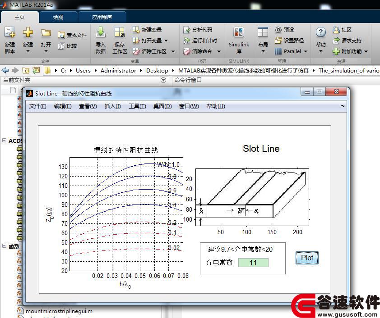
Task: Expand the Layout (布局) dropdown arrow
Action: coord(263,51)
